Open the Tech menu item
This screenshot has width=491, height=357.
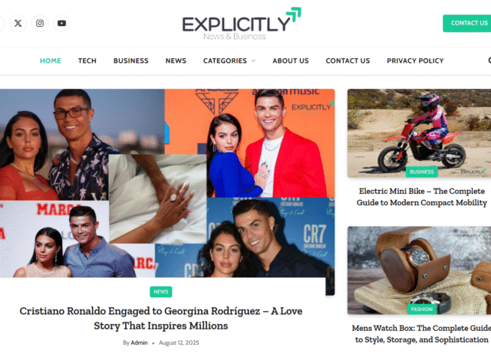87,61
